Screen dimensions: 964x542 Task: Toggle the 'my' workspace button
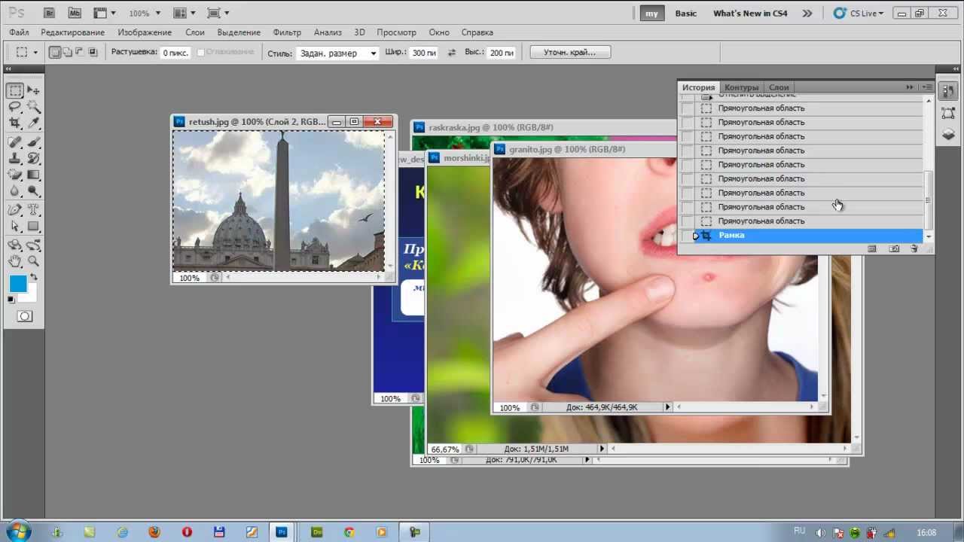click(x=651, y=14)
